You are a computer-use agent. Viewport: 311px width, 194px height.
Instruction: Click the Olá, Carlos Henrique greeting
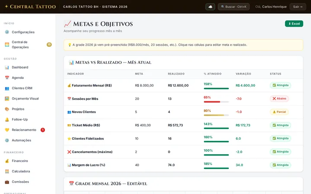coord(271,7)
